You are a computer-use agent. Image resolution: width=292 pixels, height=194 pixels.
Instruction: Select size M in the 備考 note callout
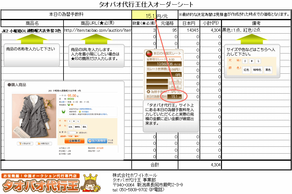(252, 61)
